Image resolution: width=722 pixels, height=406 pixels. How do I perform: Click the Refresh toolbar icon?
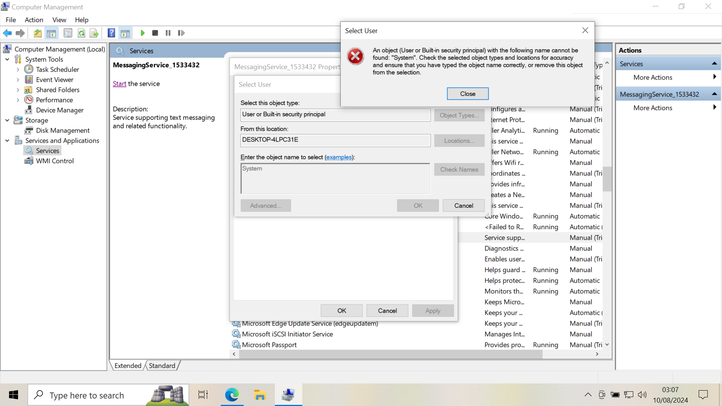[x=81, y=33]
